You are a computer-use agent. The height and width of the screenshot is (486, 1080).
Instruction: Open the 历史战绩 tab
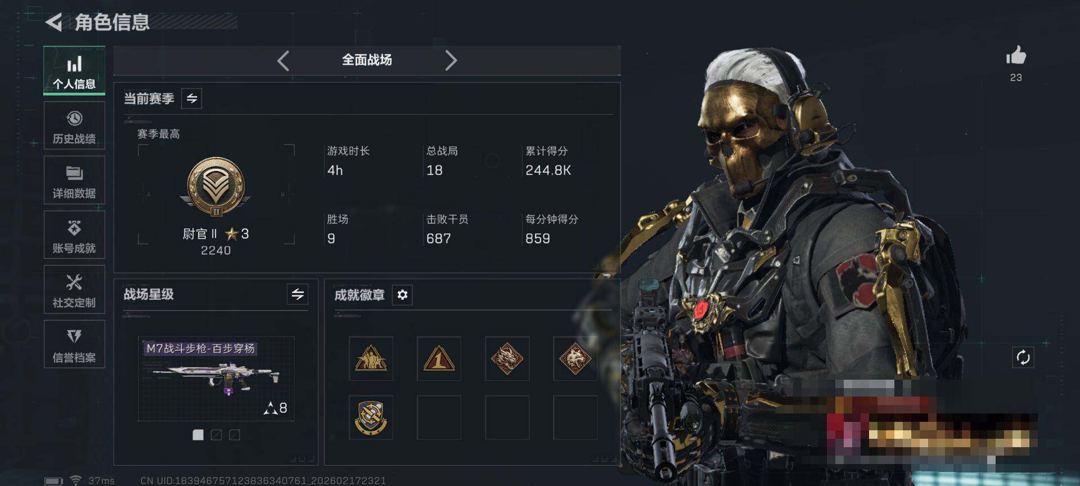tap(74, 126)
